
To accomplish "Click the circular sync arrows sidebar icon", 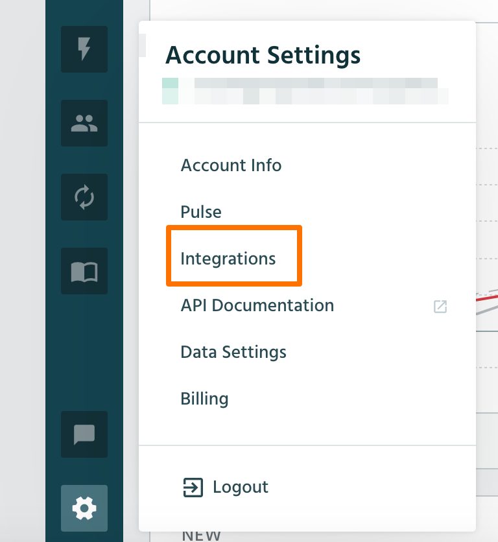I will 84,197.
